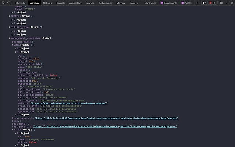Select billing_address "76 avenue marc urtin"

(59, 89)
